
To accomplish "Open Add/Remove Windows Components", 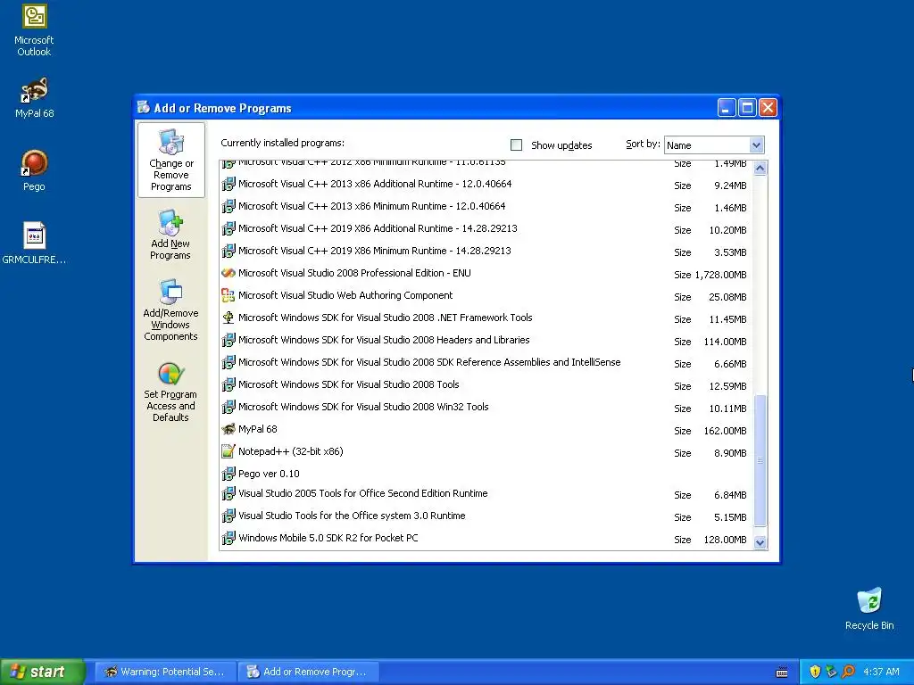I will [170, 309].
